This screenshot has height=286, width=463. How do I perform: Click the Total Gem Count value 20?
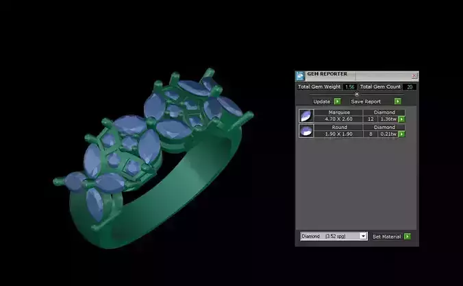[410, 86]
